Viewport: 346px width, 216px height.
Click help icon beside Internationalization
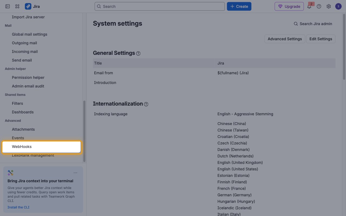[x=146, y=104]
